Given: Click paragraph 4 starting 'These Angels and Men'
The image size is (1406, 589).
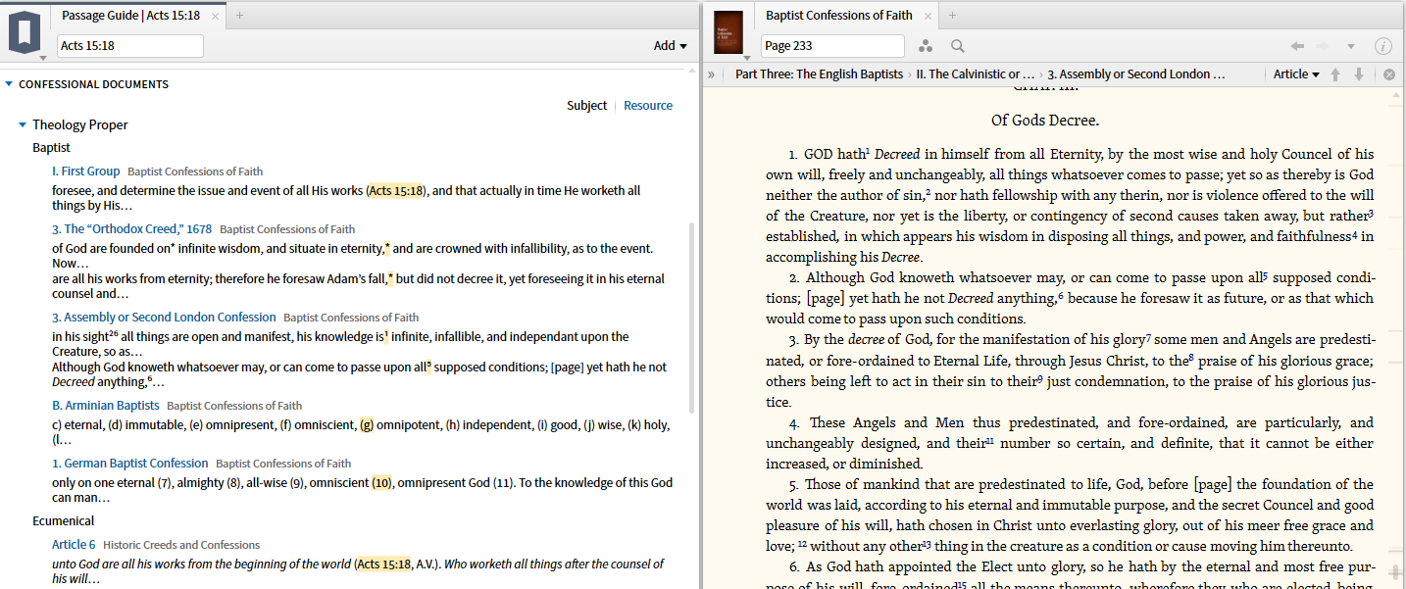Looking at the screenshot, I should pyautogui.click(x=1070, y=443).
